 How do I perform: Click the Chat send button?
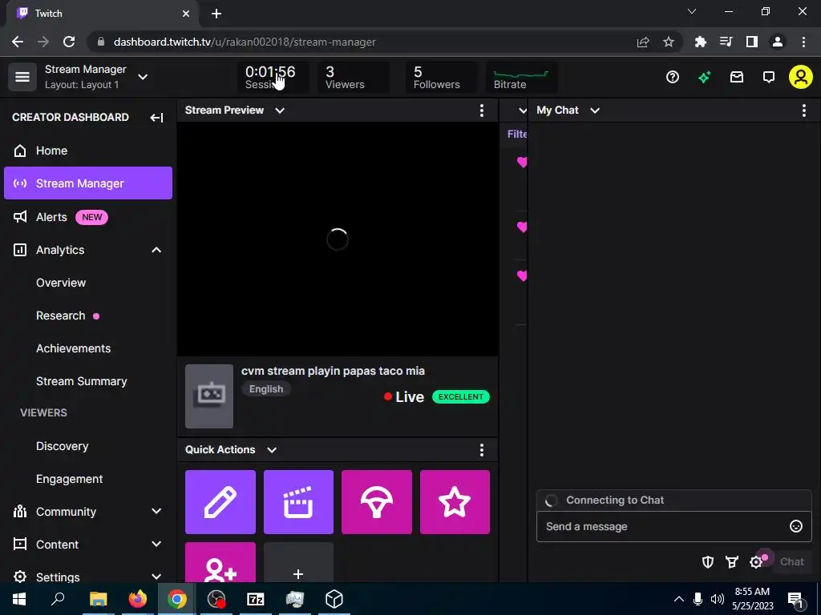pyautogui.click(x=791, y=561)
